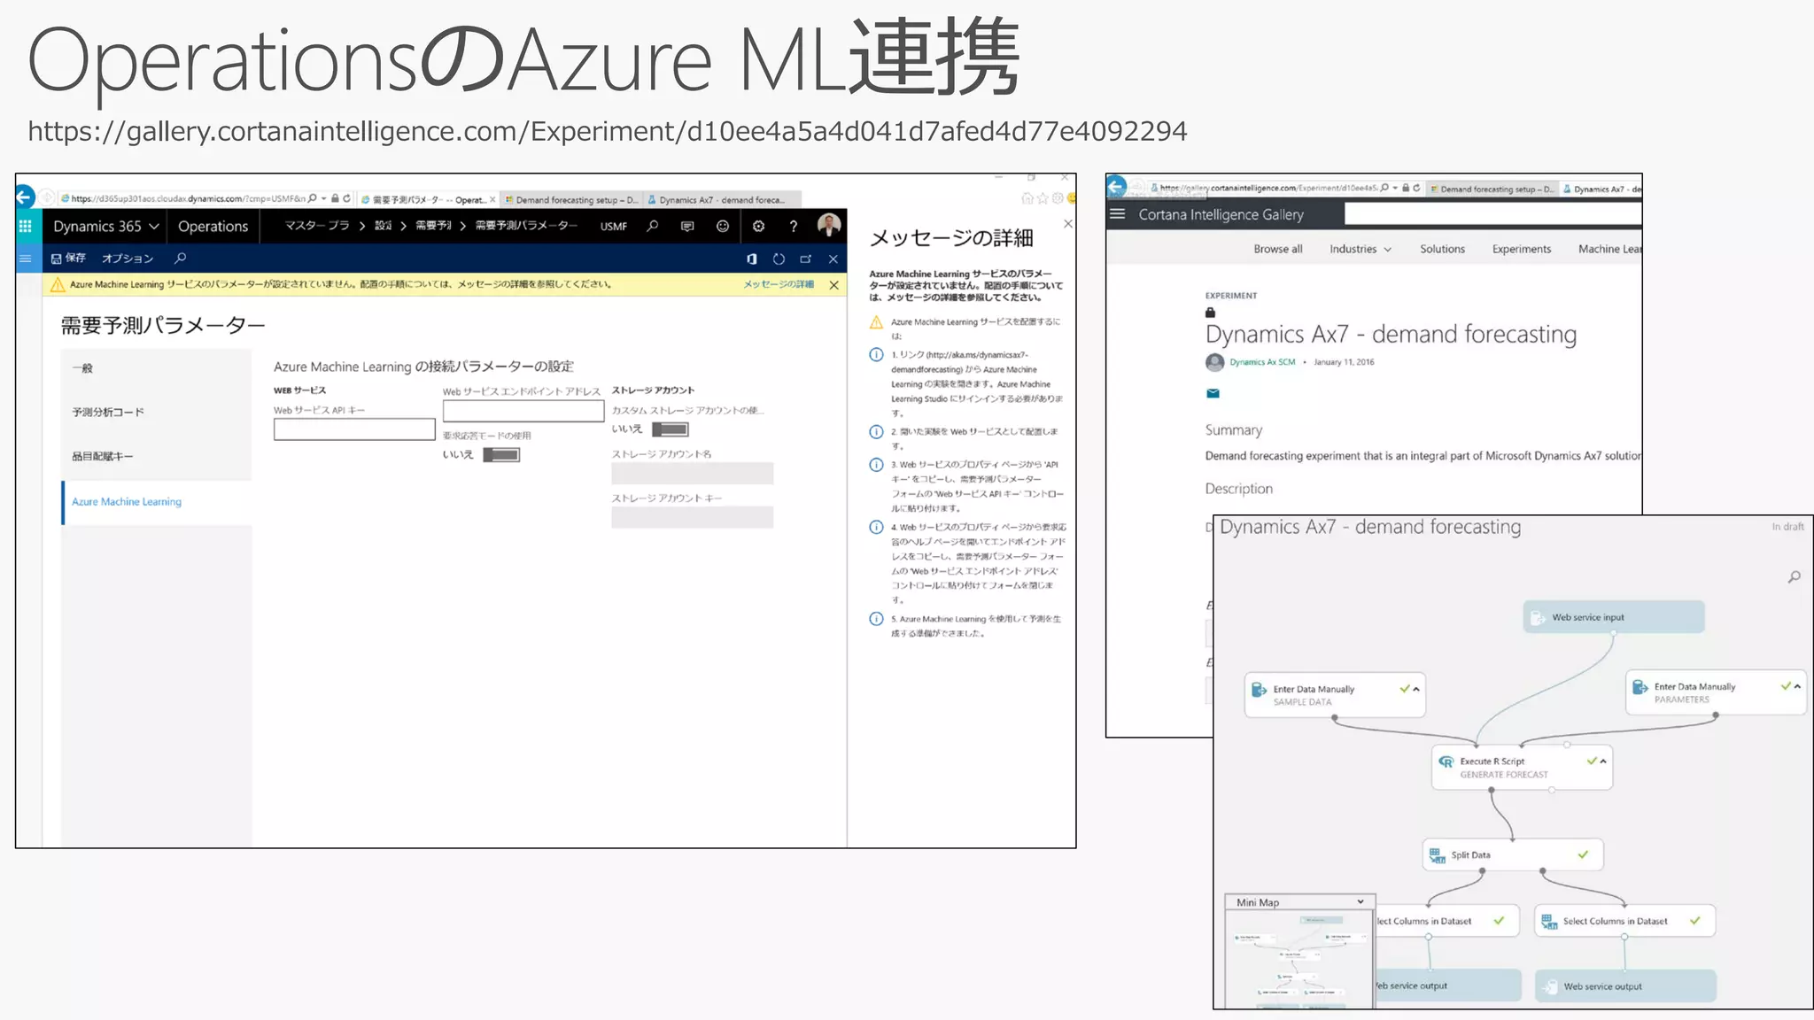Image resolution: width=1814 pixels, height=1020 pixels.
Task: Toggle the custom storage account switch
Action: (x=671, y=429)
